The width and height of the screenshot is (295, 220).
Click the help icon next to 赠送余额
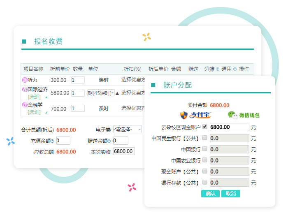pos(110,141)
